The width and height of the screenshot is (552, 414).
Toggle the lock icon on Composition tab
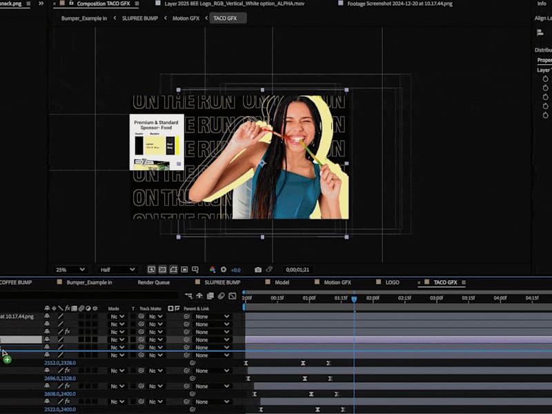71,3
